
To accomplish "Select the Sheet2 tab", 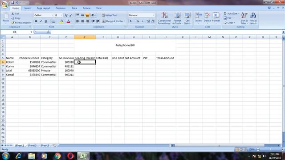I will (x=32, y=145).
